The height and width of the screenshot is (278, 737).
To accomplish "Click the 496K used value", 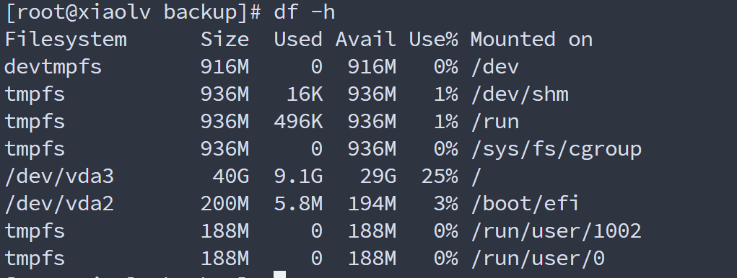I will point(298,122).
